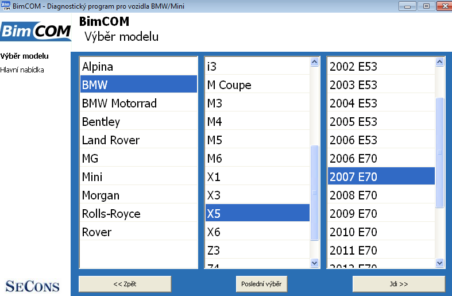
Task: Click the year list scrollbar thumb
Action: pos(439,152)
